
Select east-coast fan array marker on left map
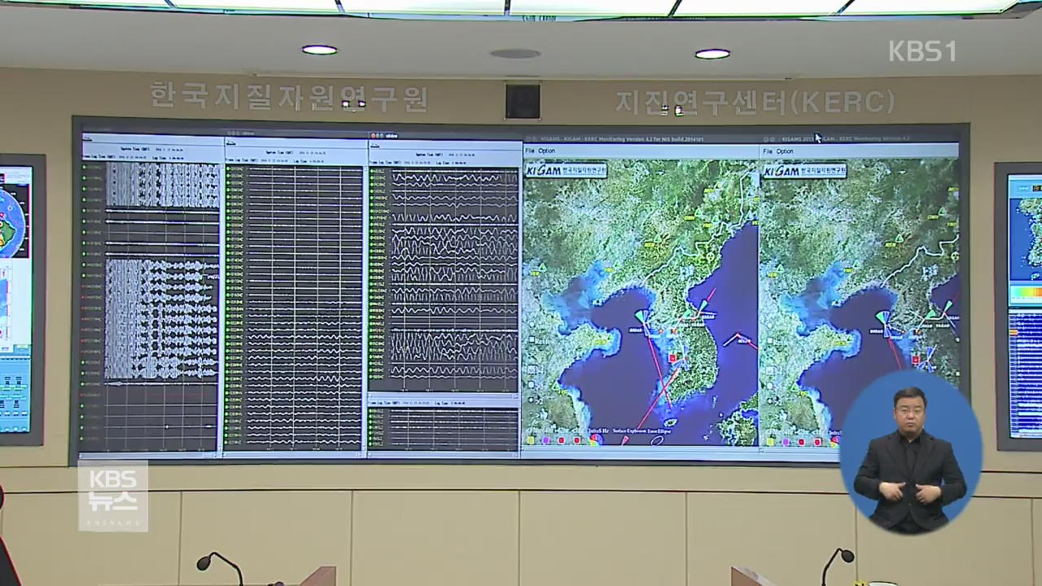703,307
